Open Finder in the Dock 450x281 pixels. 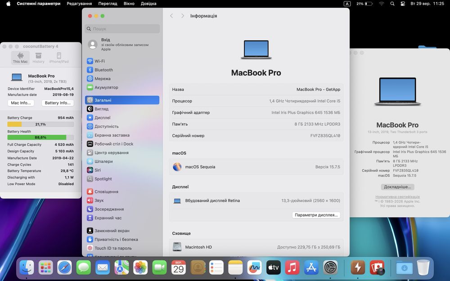pos(27,268)
